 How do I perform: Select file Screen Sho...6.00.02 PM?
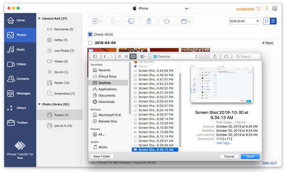[155, 88]
